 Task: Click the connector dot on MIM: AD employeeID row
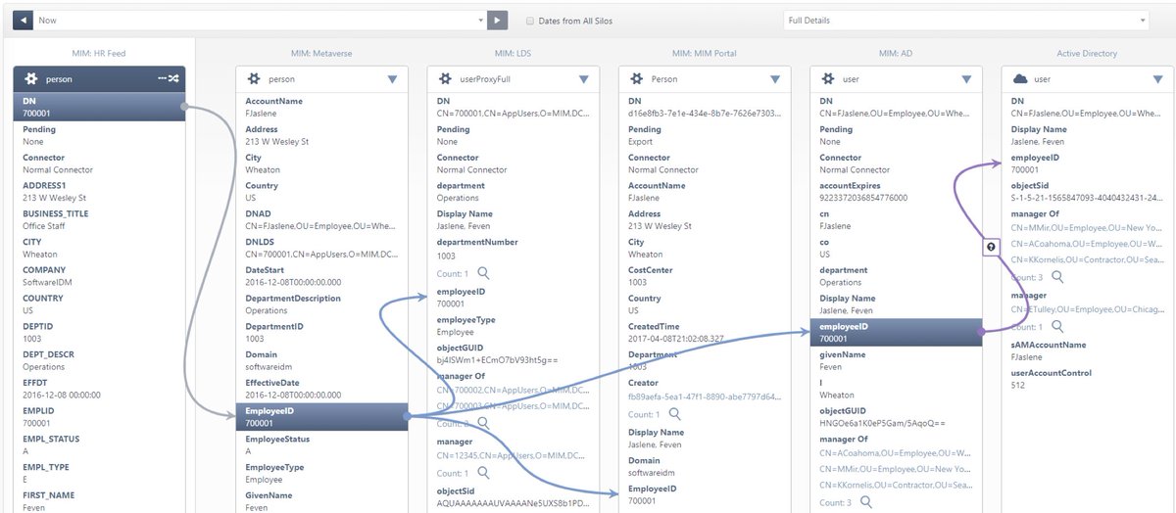tap(981, 333)
